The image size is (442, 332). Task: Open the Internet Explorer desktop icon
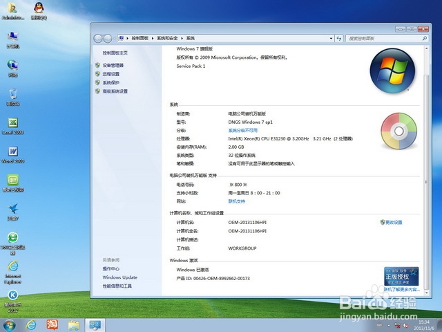point(12,273)
